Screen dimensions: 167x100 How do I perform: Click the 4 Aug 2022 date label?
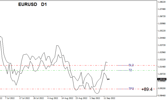click(x=53, y=98)
